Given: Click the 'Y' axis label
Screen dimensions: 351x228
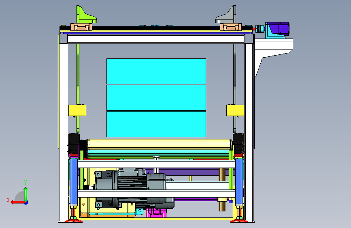Looking at the screenshot, I should (x=26, y=183).
